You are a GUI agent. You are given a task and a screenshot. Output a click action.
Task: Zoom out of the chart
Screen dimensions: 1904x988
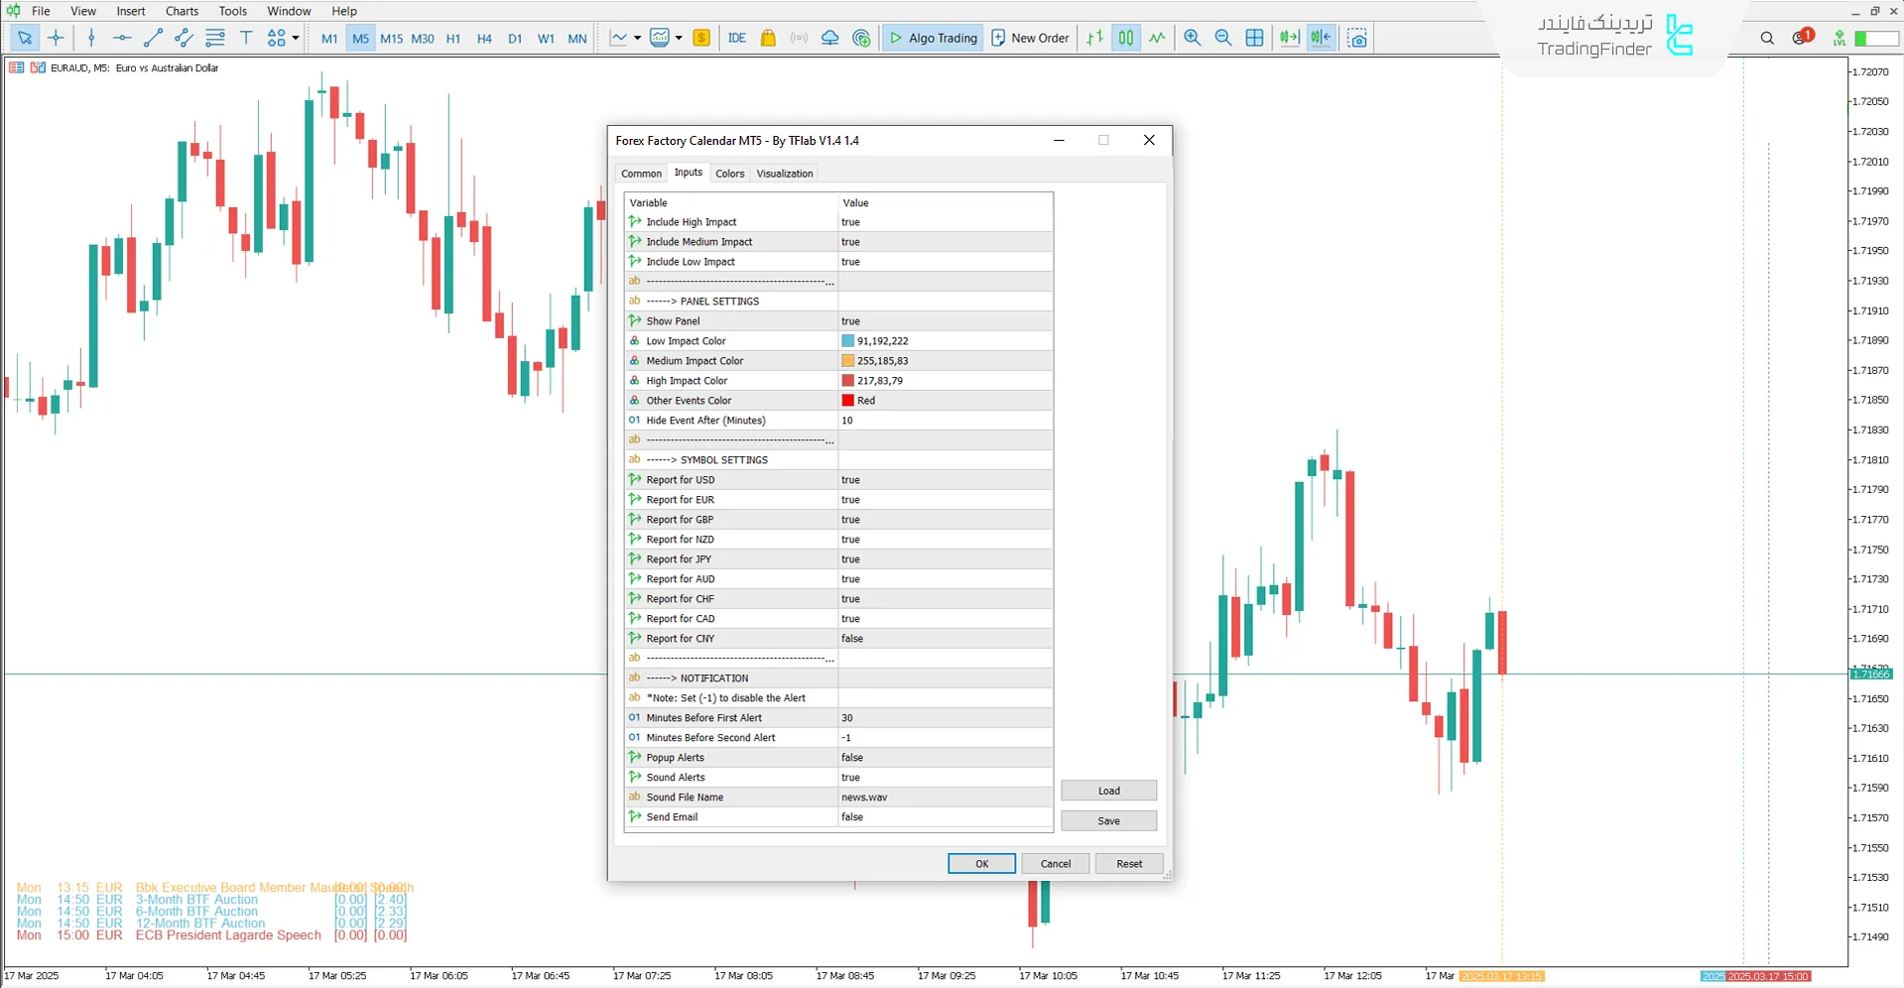pyautogui.click(x=1223, y=38)
